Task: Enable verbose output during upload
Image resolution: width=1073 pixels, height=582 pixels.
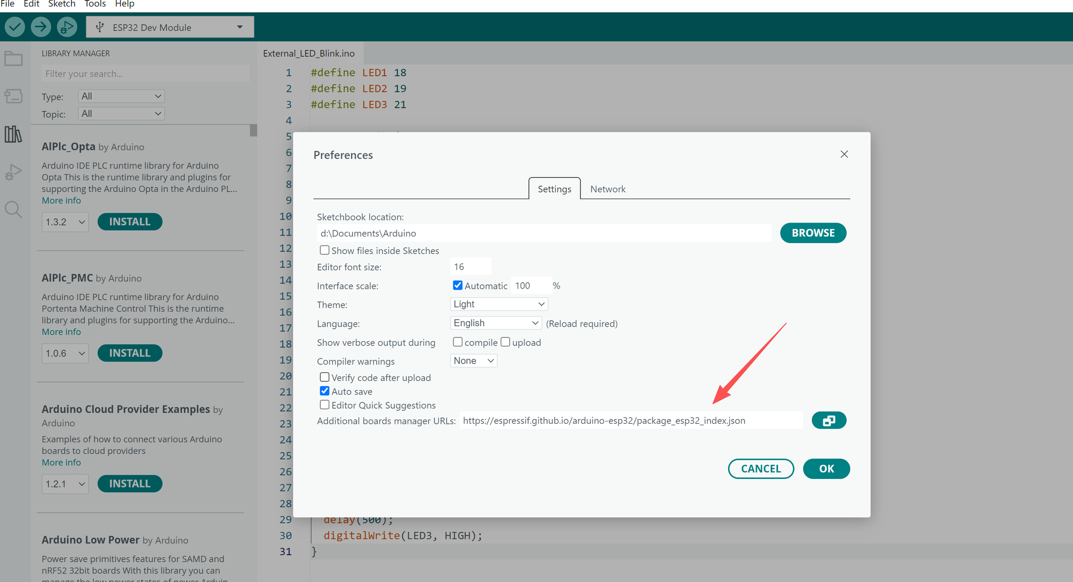Action: [x=505, y=342]
